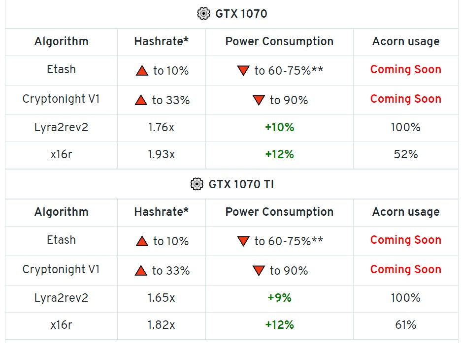Image resolution: width=461 pixels, height=343 pixels.
Task: Click Coming Soon in GTX 1070 TI Cryptonight row
Action: [406, 269]
